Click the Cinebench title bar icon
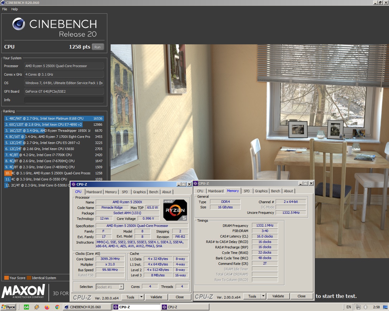Image resolution: width=389 pixels, height=311 pixels. pyautogui.click(x=3, y=3)
